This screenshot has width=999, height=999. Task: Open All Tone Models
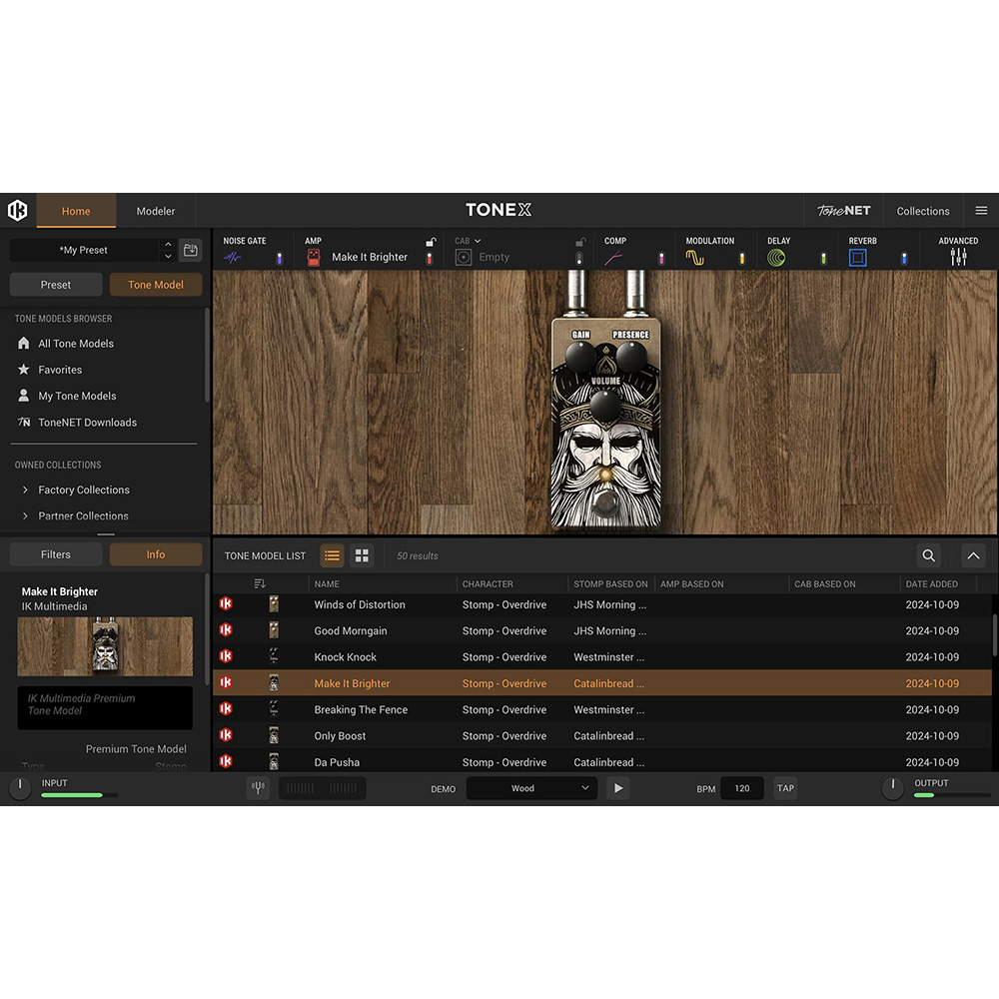pyautogui.click(x=76, y=344)
